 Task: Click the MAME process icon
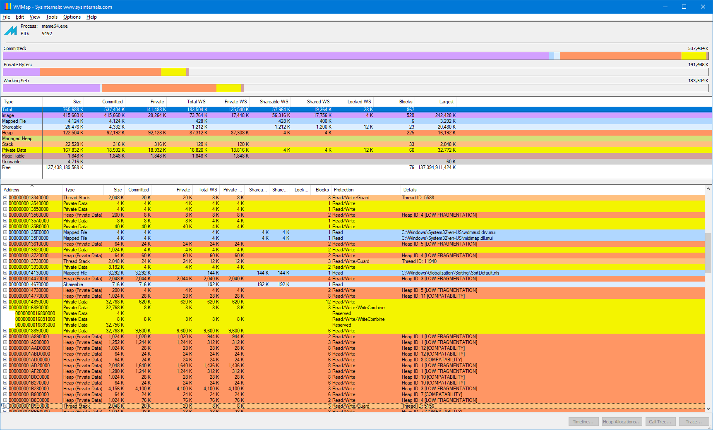(x=11, y=30)
